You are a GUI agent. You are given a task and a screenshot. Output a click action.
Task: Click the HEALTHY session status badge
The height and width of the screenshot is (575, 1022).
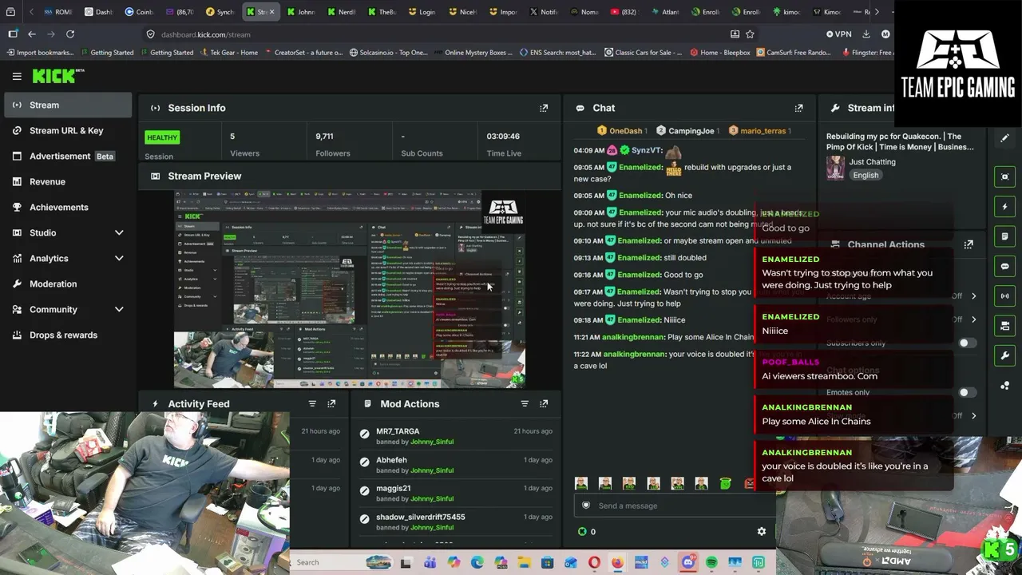tap(162, 137)
